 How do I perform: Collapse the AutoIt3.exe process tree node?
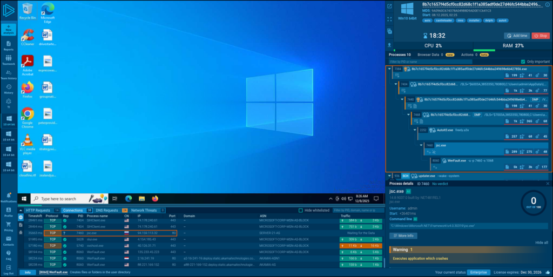415,130
